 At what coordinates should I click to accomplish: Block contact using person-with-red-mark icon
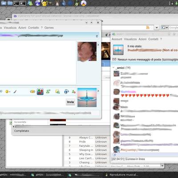pyautogui.click(x=74, y=92)
